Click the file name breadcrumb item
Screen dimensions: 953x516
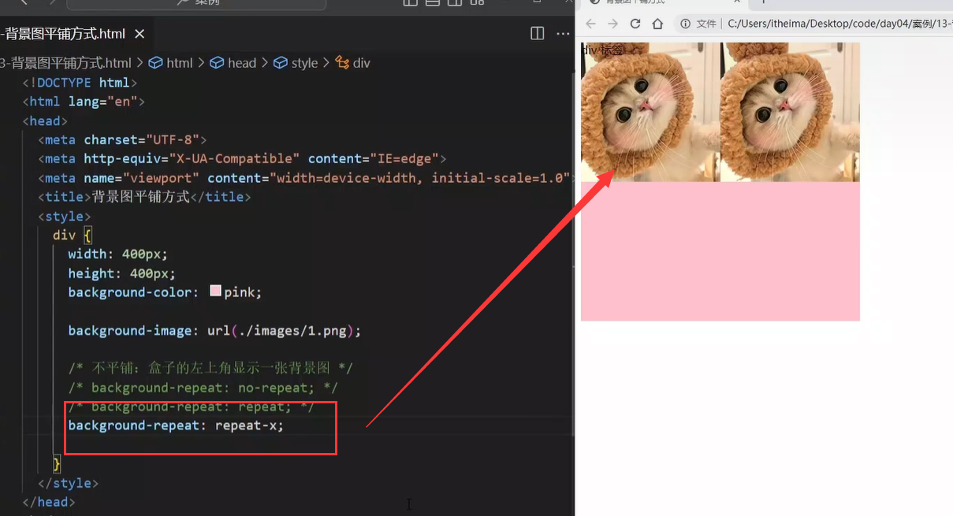pos(65,63)
